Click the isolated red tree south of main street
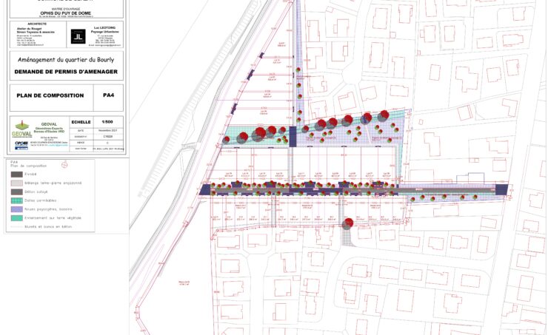This screenshot has height=335, width=548. [347, 223]
